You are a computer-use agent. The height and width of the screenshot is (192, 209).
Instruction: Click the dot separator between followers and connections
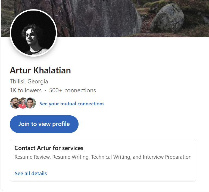click(x=45, y=90)
